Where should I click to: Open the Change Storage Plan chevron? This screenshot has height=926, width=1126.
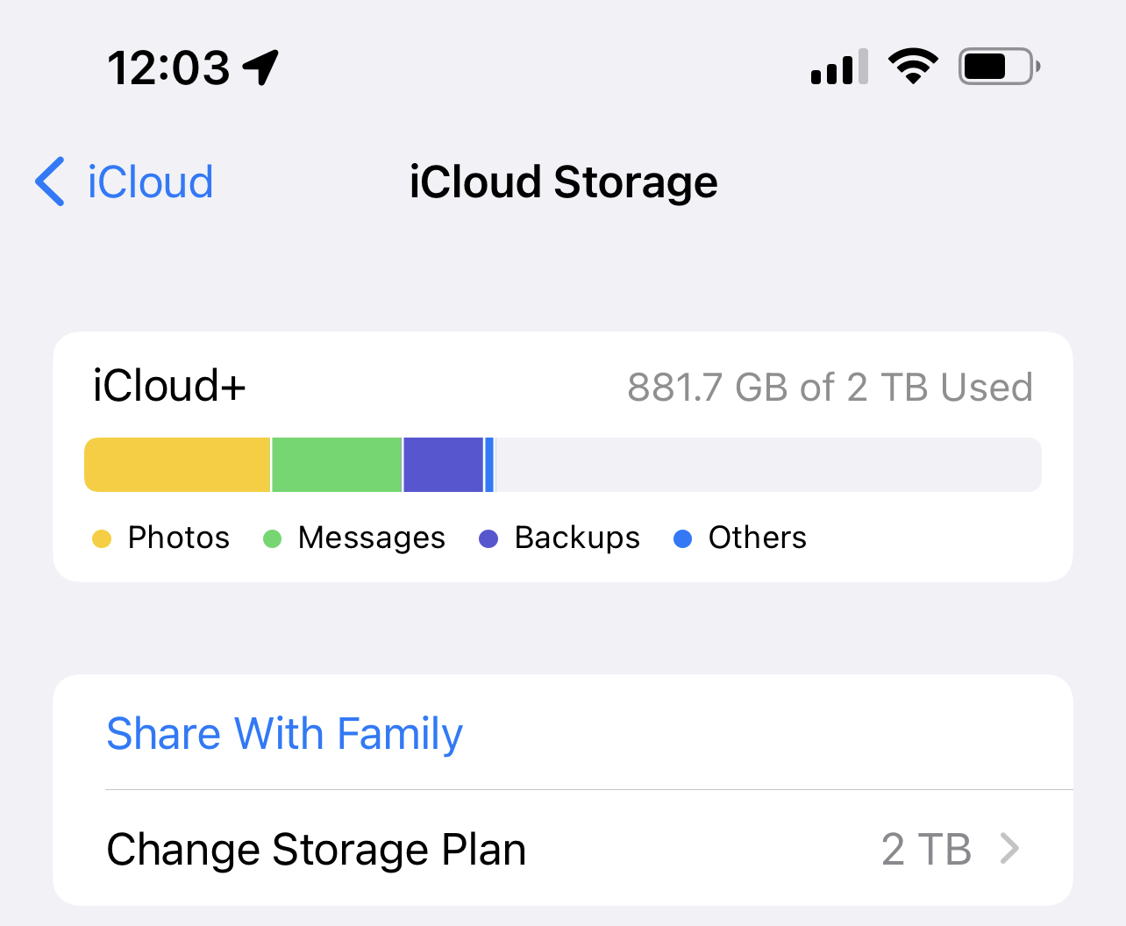point(1010,849)
